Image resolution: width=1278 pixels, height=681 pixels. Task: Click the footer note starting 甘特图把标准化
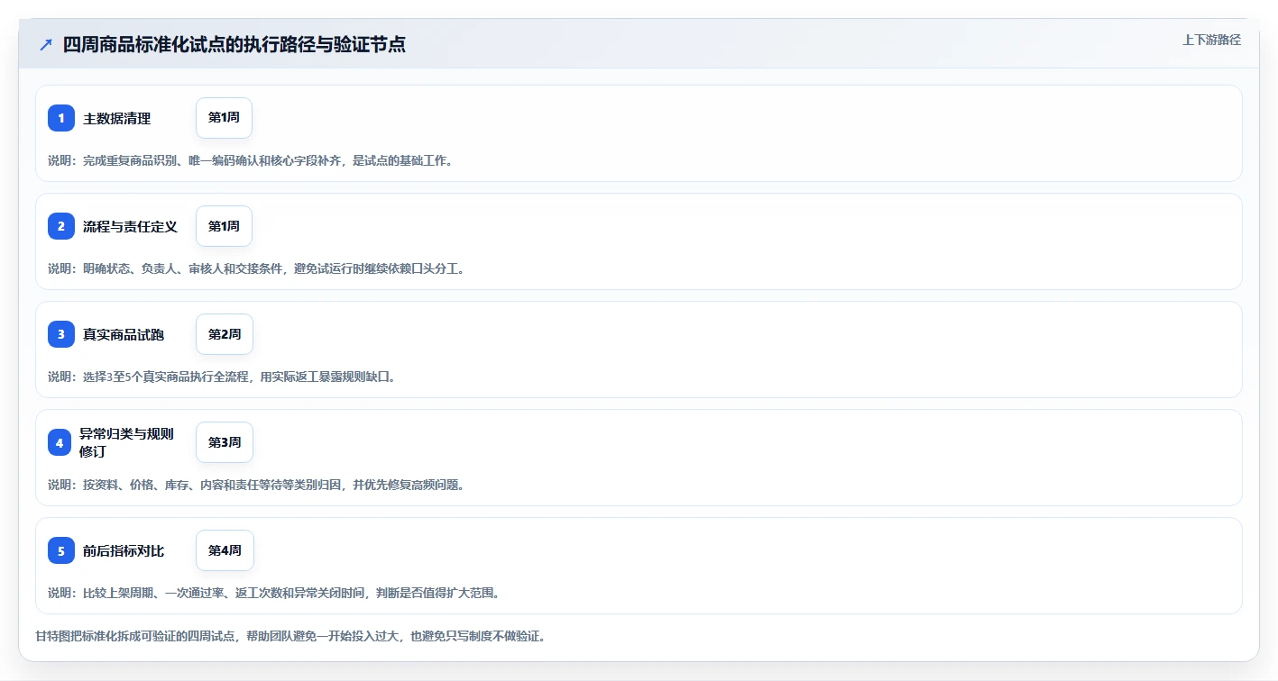coord(290,636)
